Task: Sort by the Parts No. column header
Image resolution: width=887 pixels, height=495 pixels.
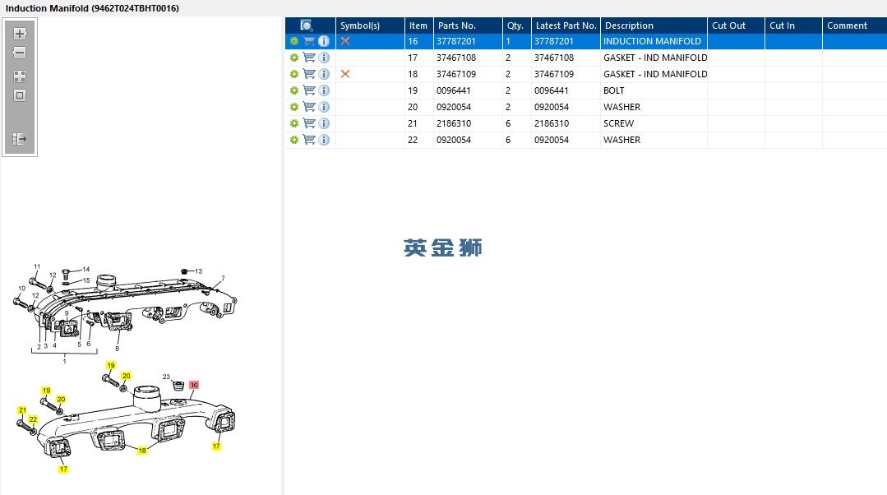Action: click(x=468, y=25)
